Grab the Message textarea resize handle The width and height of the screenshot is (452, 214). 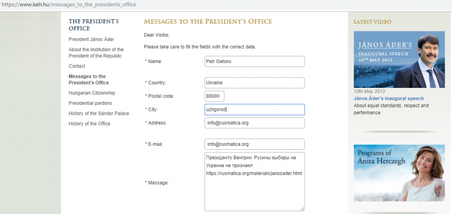pos(302,209)
